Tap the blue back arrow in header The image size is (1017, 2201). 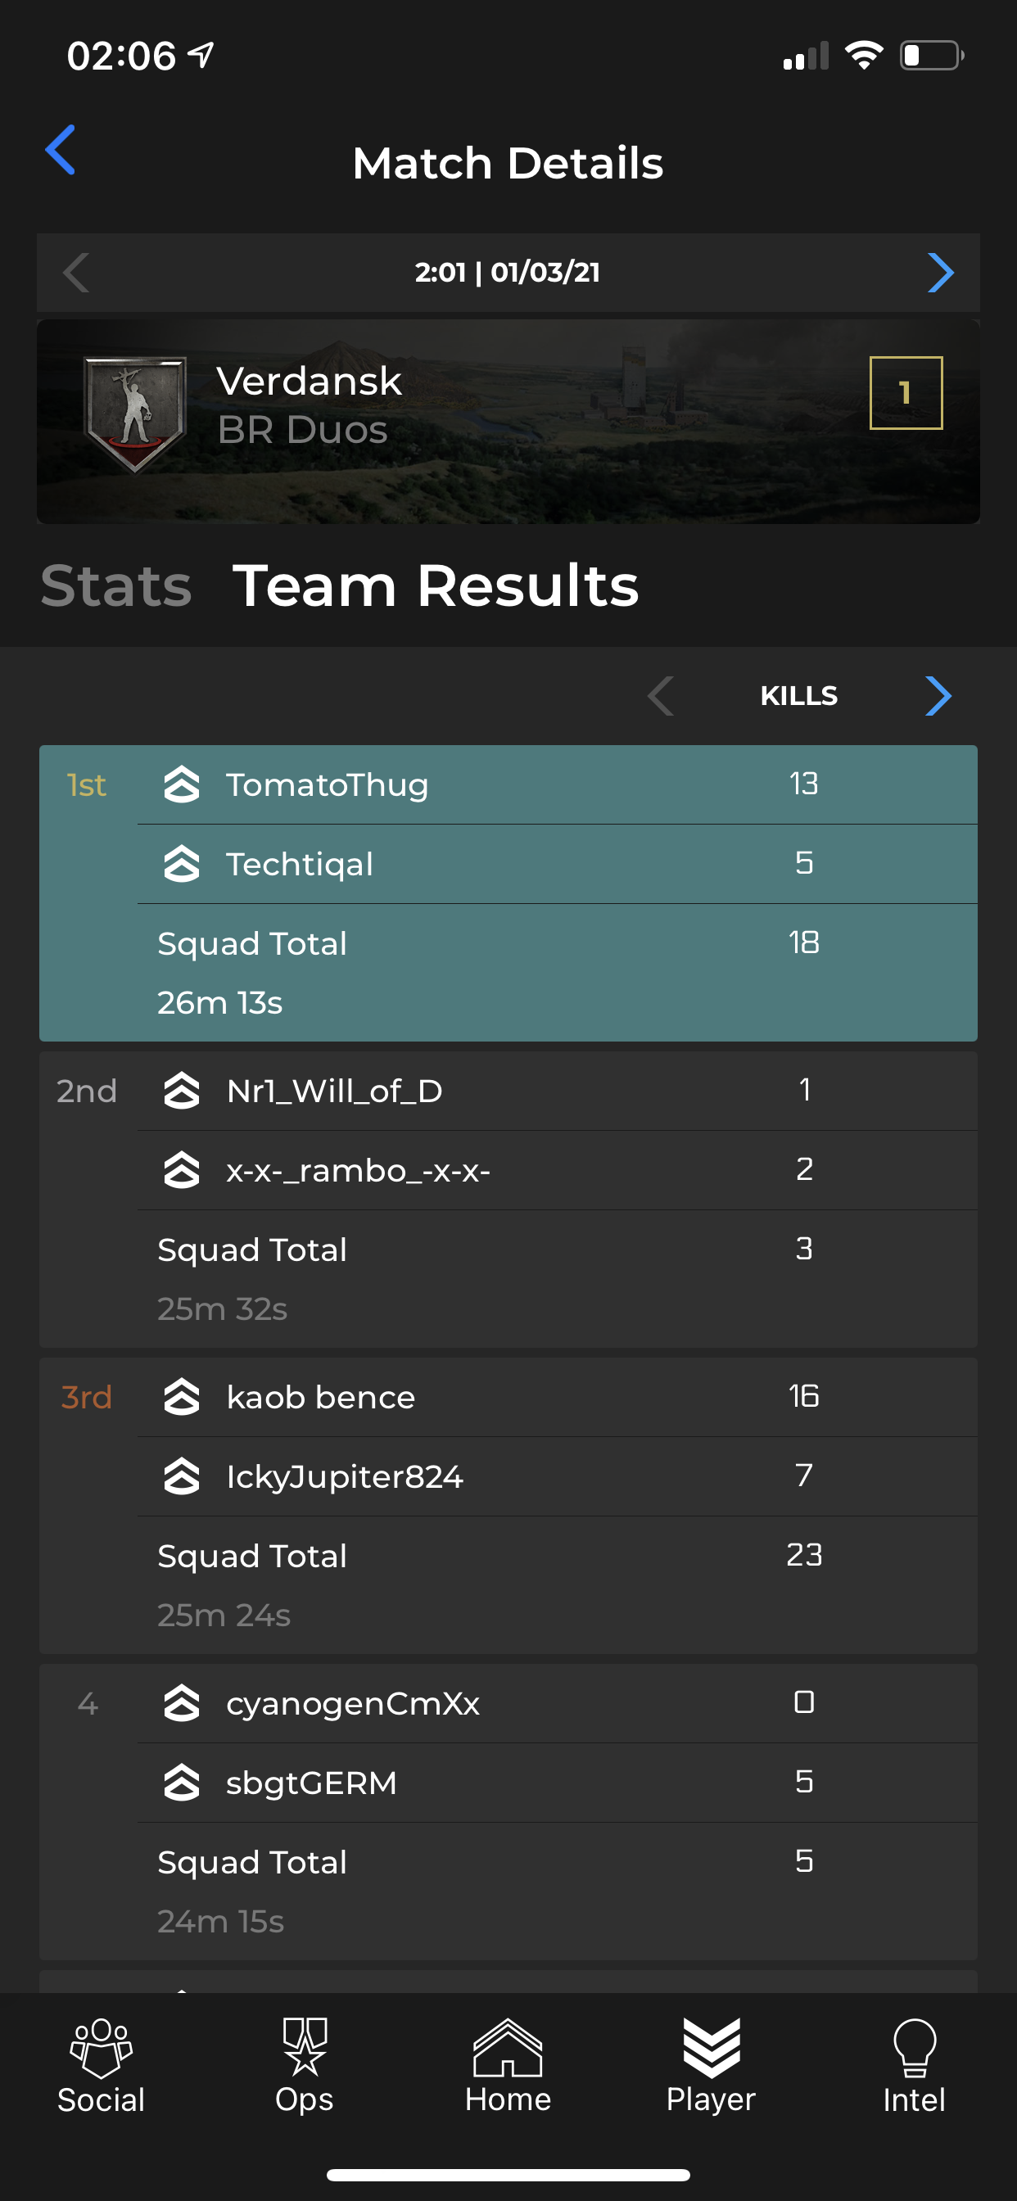pos(61,151)
